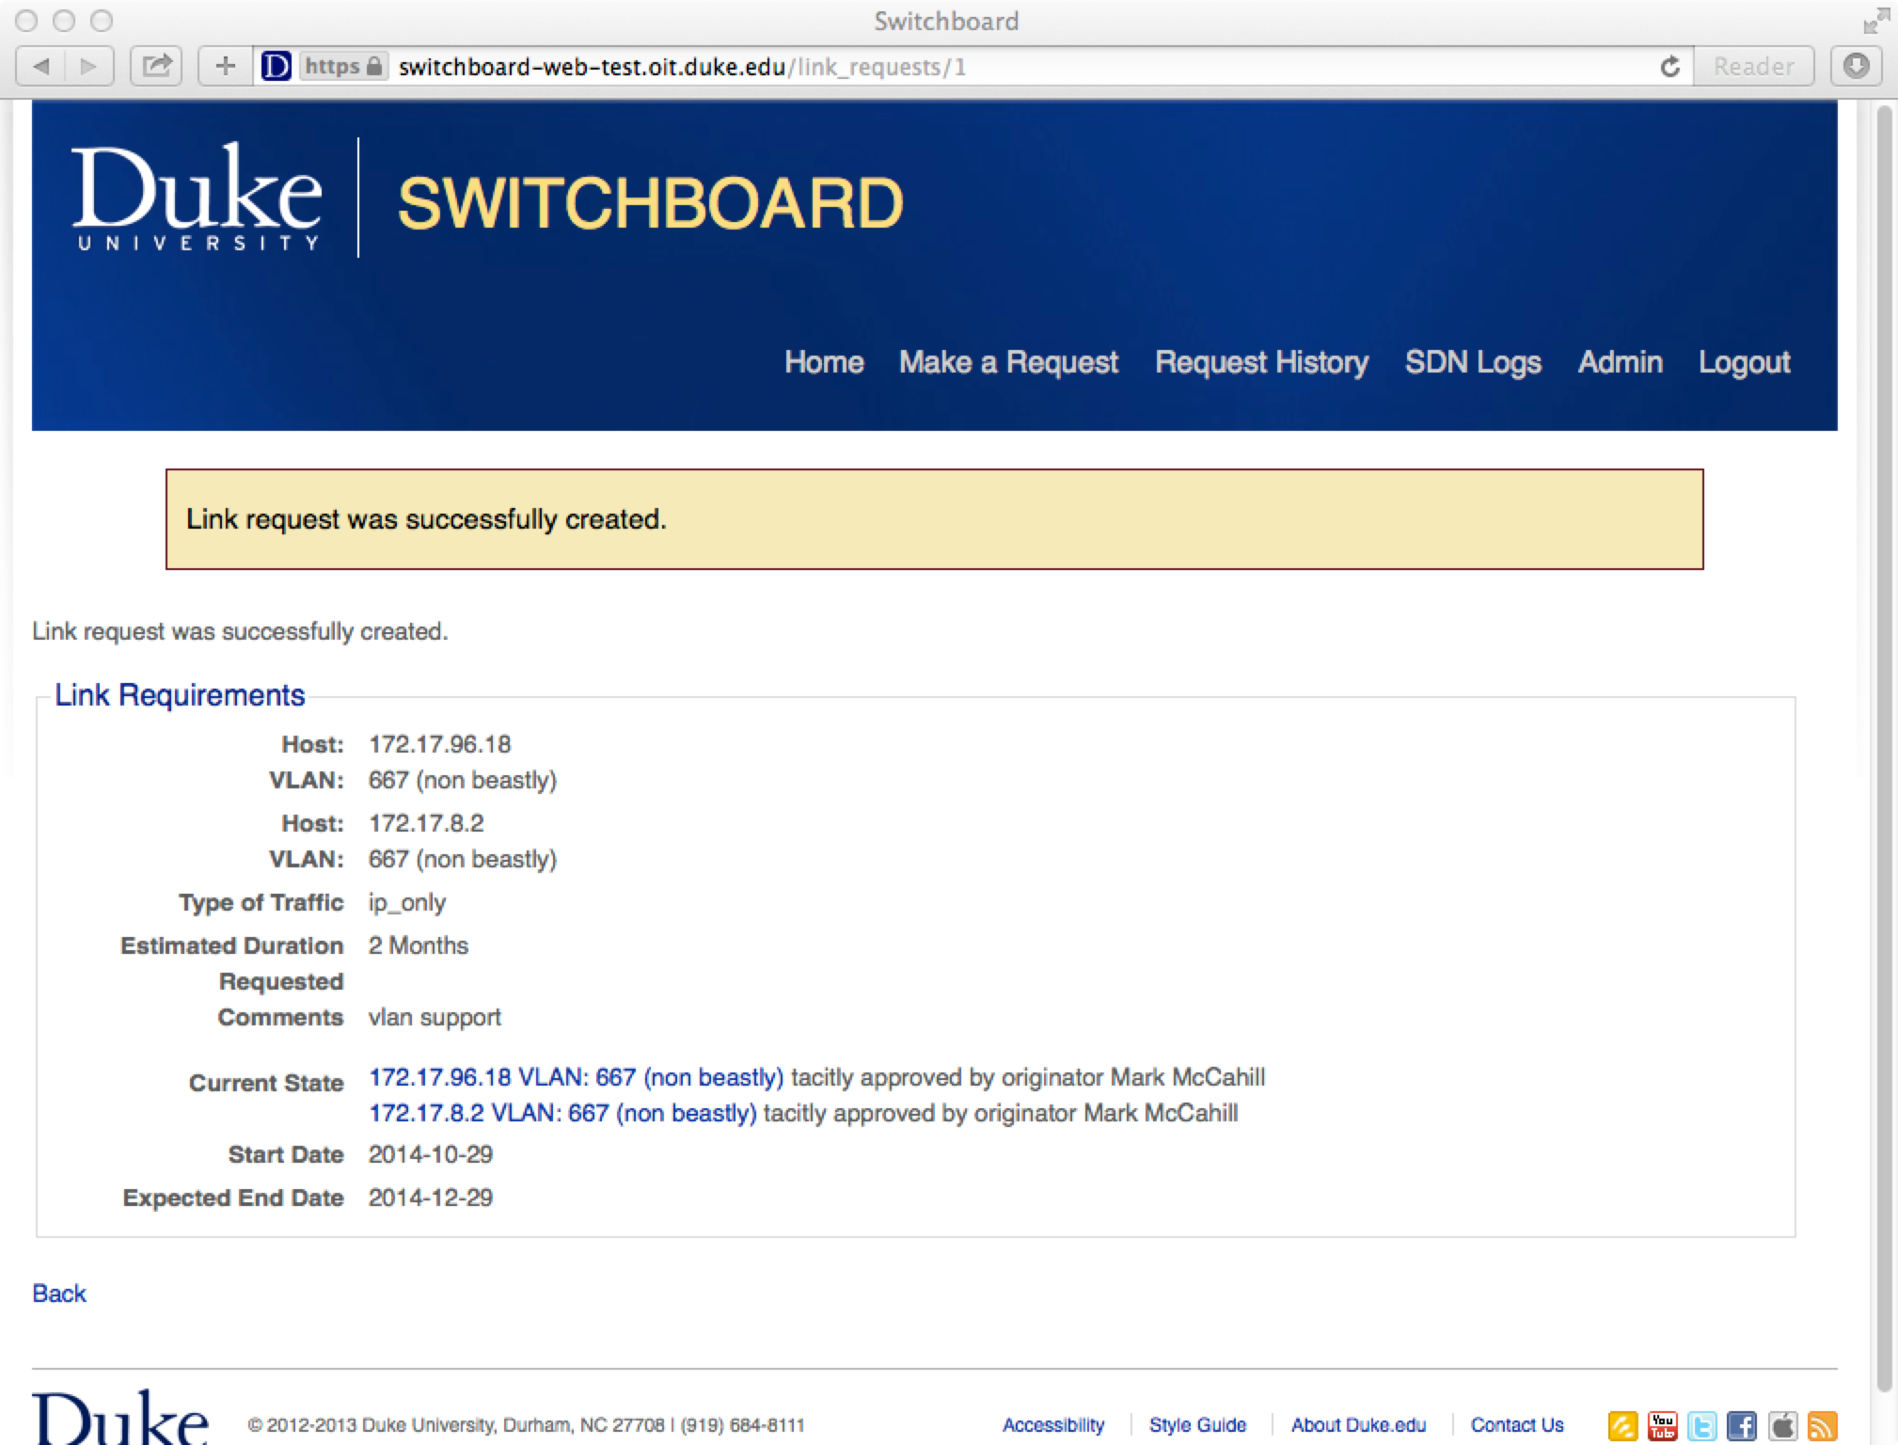Click the yellow success notice banner
Screen dimensions: 1898x1445
(x=934, y=519)
